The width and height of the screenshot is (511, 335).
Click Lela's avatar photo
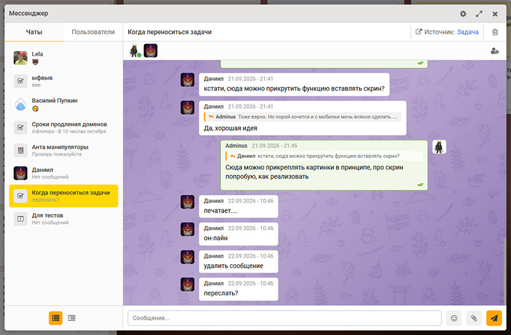point(20,57)
